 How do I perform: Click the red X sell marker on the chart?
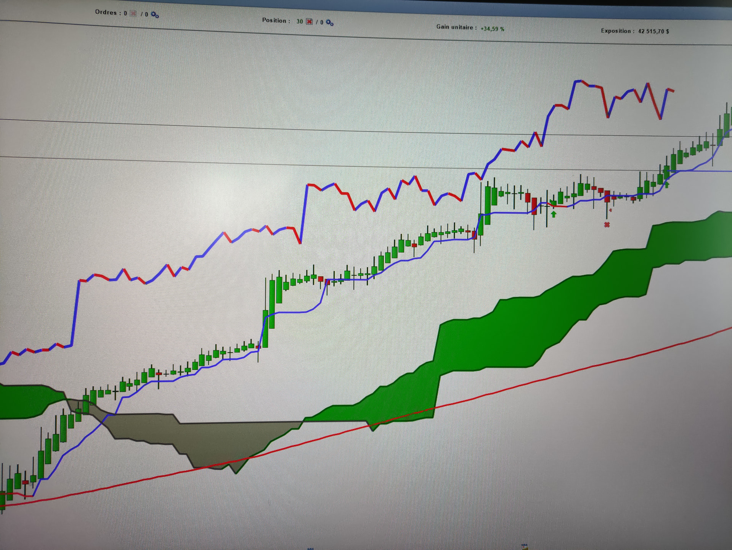click(x=607, y=225)
